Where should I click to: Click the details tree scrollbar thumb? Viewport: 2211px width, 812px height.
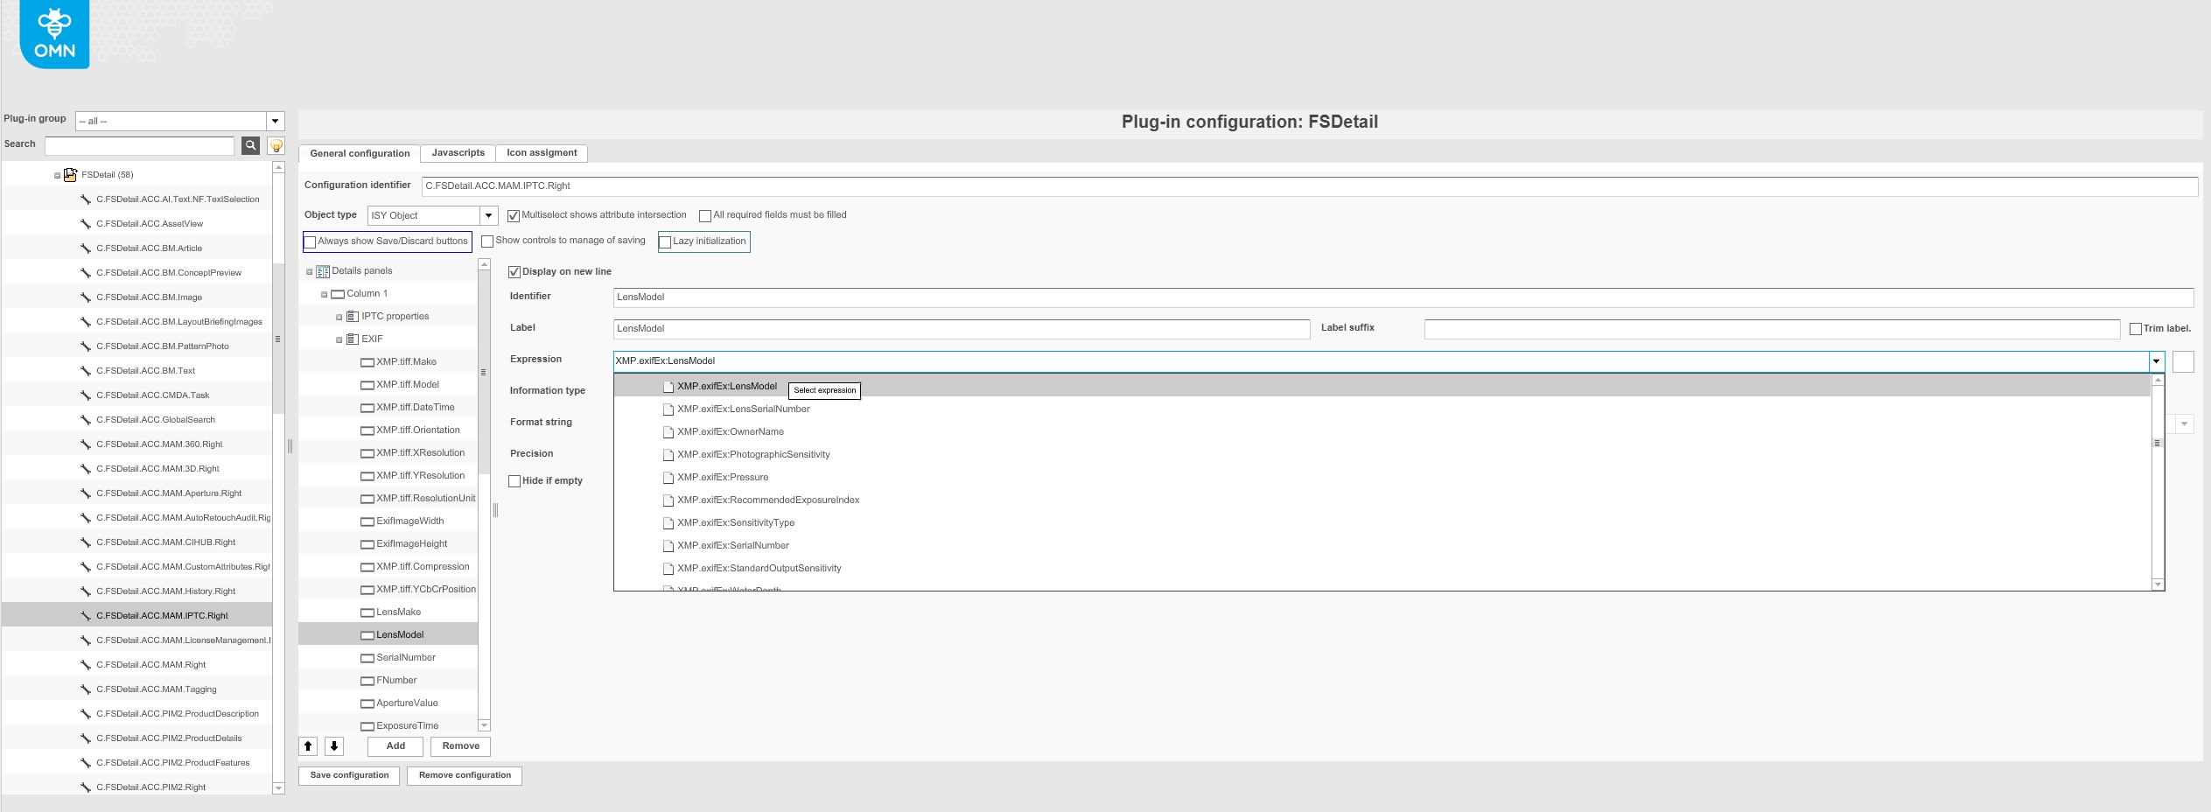484,372
